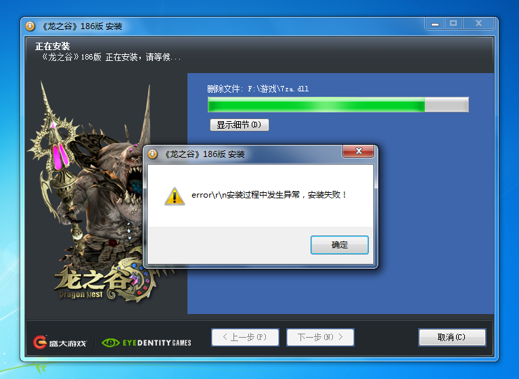The image size is (519, 379).
Task: Click the green installation progress bar
Action: coord(338,105)
